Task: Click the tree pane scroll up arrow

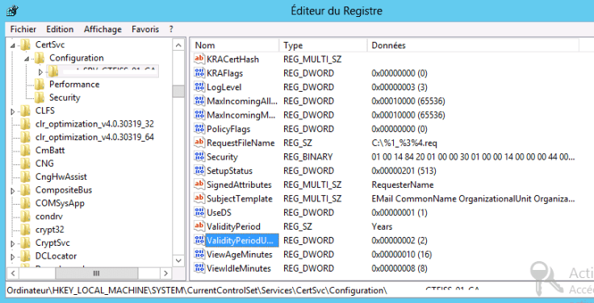Action: pyautogui.click(x=178, y=45)
